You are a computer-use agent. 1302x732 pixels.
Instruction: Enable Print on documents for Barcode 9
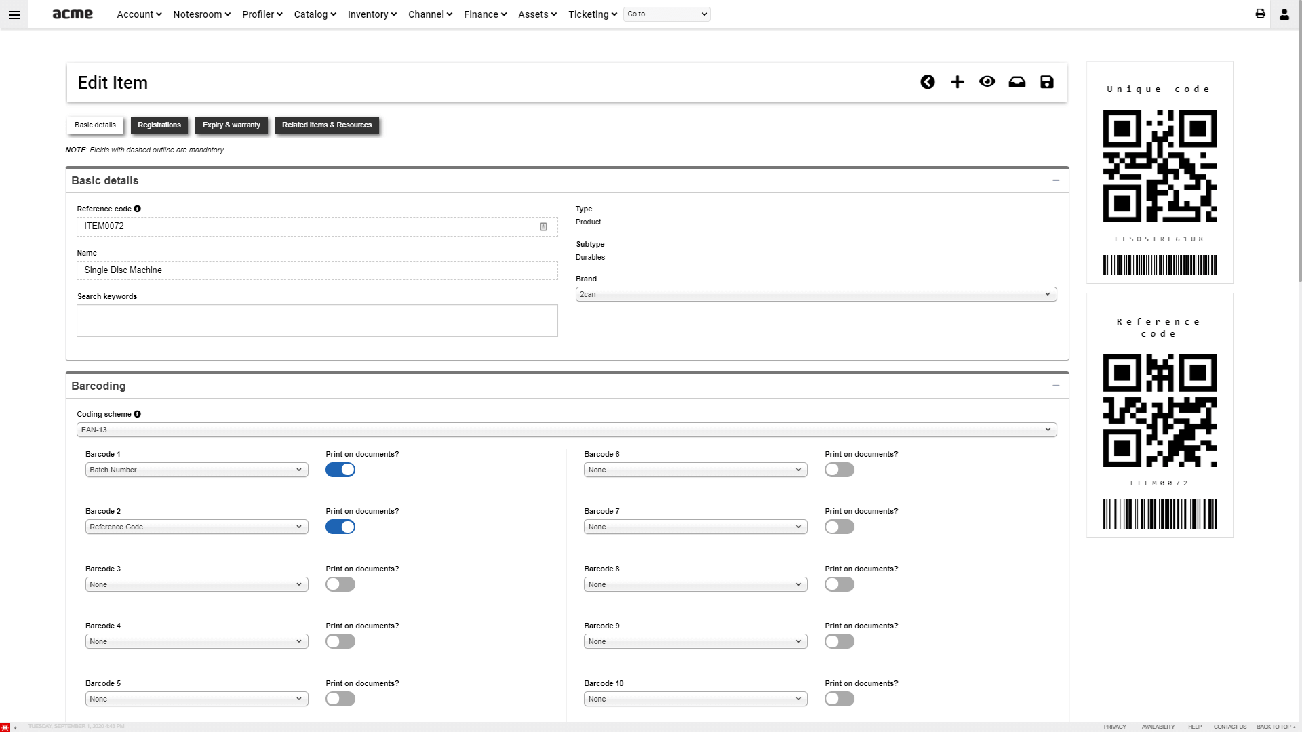click(840, 641)
